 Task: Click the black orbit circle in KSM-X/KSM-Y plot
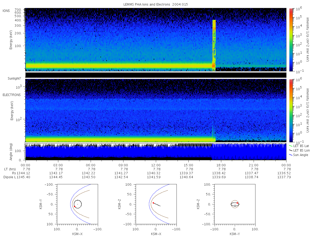point(78,204)
